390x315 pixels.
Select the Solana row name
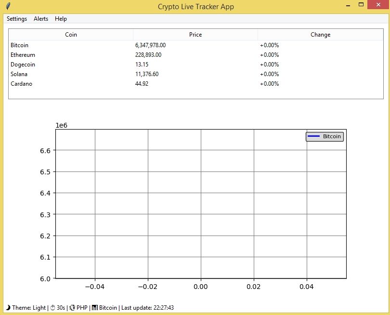click(19, 74)
